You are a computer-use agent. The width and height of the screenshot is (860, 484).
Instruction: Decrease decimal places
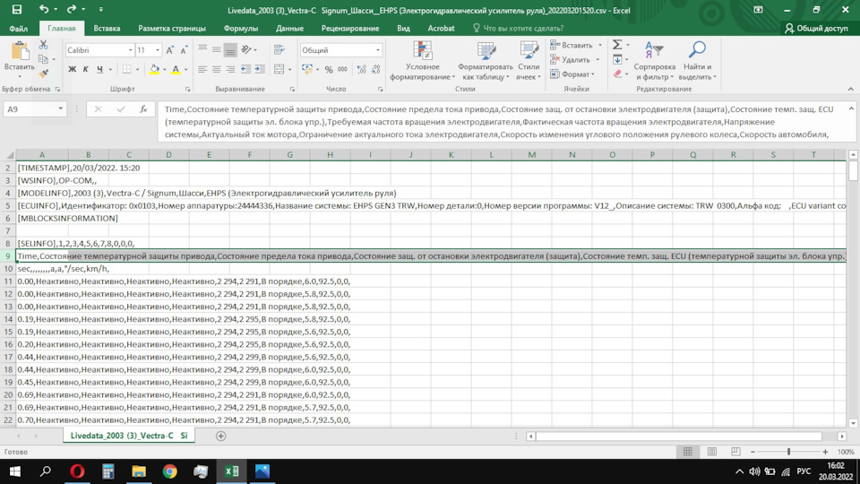(375, 69)
